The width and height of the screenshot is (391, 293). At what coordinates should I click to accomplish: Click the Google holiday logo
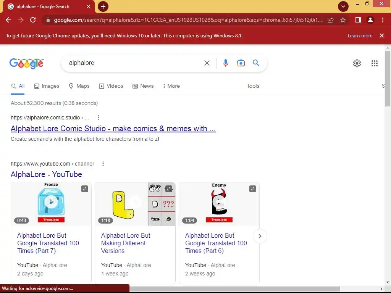27,63
